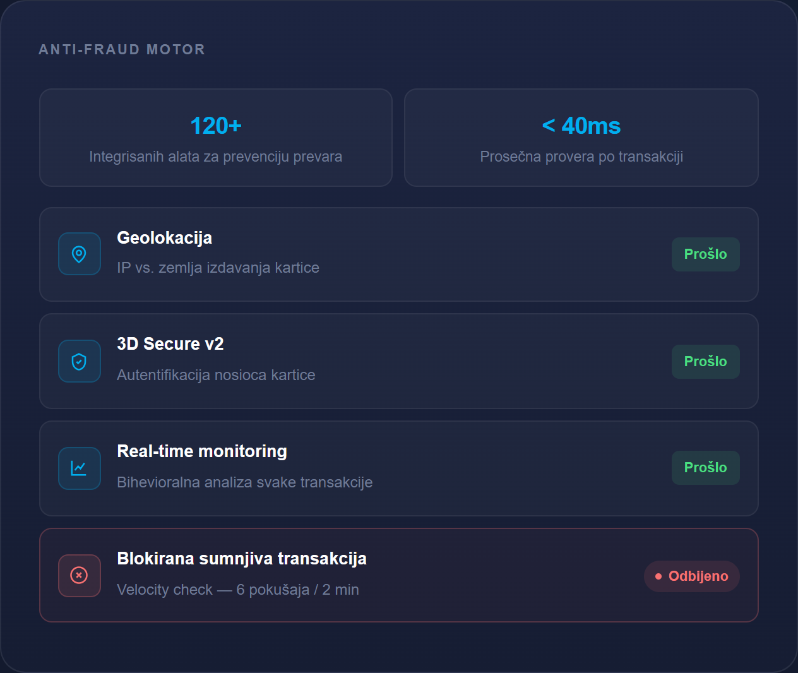
Task: Click the Geolokacija location pin icon
Action: [79, 254]
